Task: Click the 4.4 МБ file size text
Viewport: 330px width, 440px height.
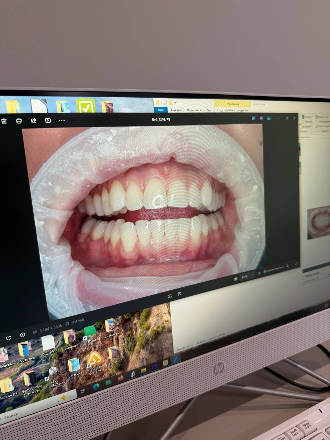Action: [x=77, y=321]
